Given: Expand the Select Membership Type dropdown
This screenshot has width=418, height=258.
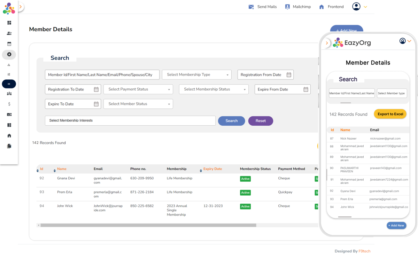Looking at the screenshot, I should click(197, 75).
